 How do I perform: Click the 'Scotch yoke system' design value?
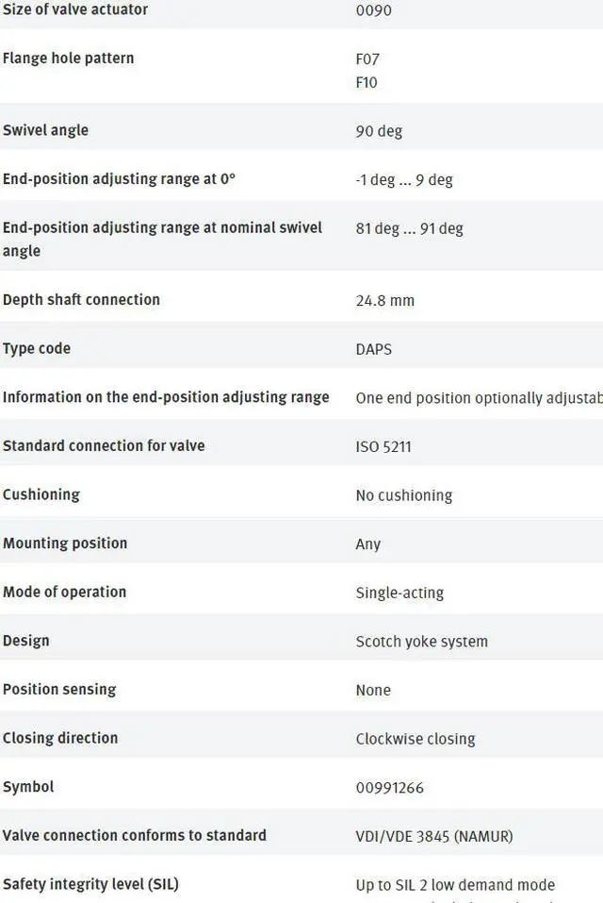421,642
